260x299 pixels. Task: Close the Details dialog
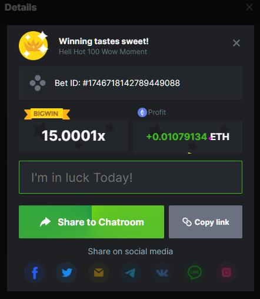tap(249, 7)
